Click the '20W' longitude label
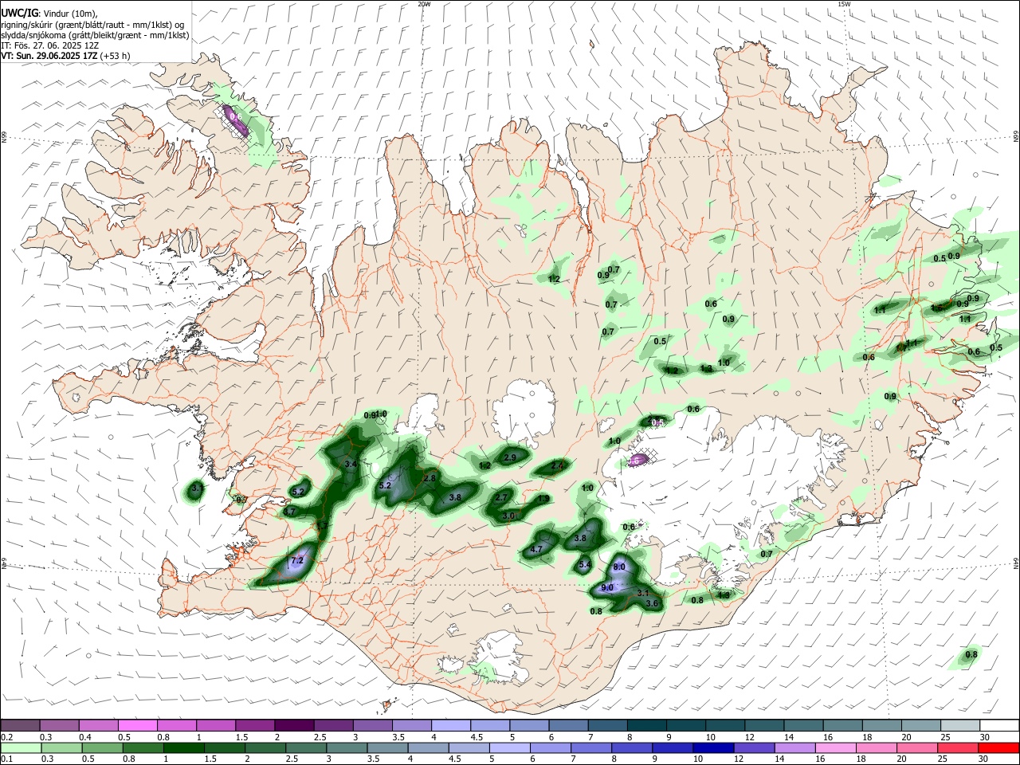This screenshot has height=765, width=1020. [424, 4]
